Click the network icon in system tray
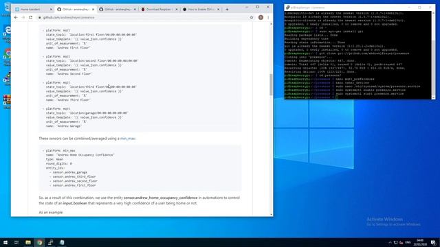 [396, 242]
